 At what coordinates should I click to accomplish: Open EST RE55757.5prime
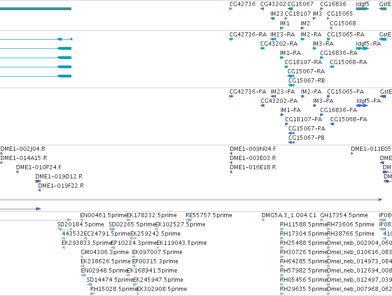pos(209,215)
